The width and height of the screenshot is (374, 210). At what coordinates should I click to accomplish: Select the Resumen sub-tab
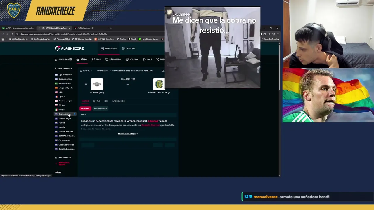point(85,108)
